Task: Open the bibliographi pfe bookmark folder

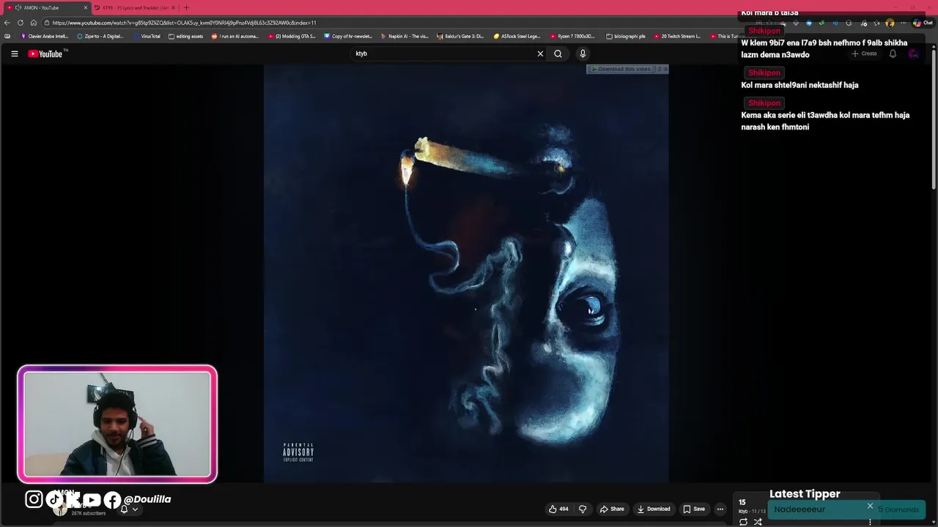Action: click(x=627, y=36)
